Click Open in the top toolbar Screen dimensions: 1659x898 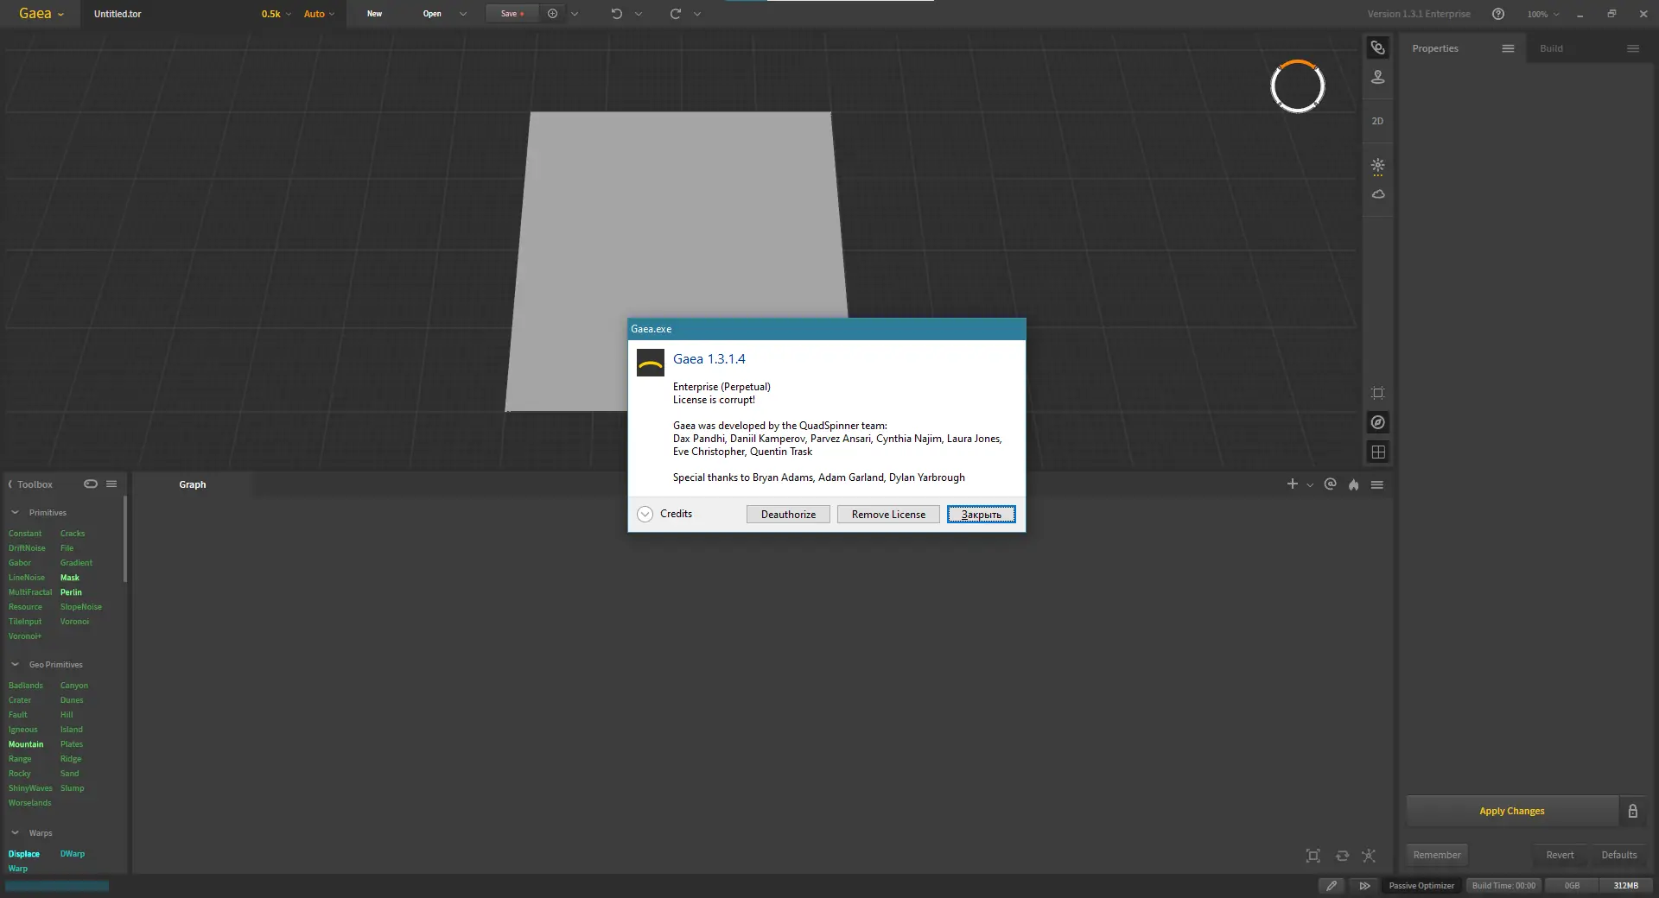[432, 14]
